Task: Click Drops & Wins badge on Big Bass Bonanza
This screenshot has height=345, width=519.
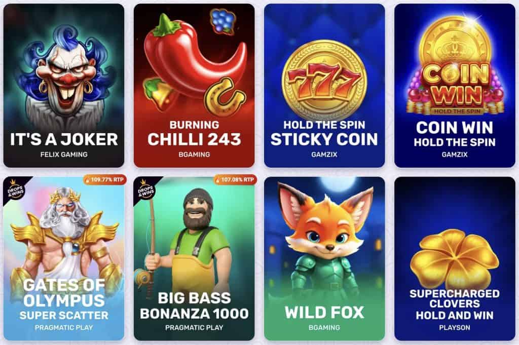Action: click(x=145, y=189)
